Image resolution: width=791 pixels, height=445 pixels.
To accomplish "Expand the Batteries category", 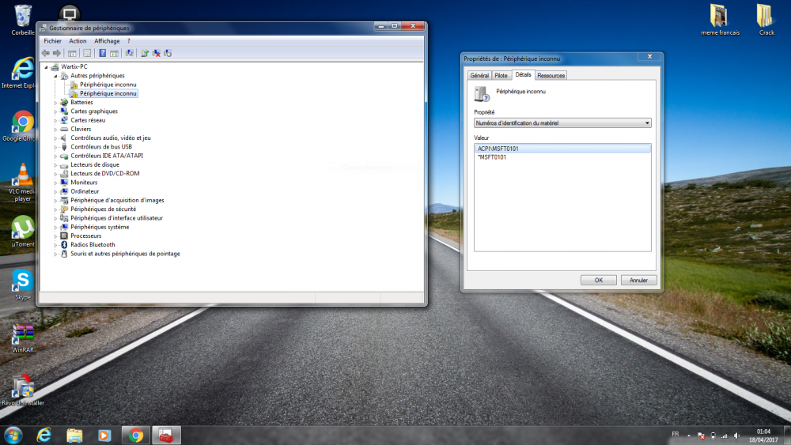I will (x=55, y=102).
